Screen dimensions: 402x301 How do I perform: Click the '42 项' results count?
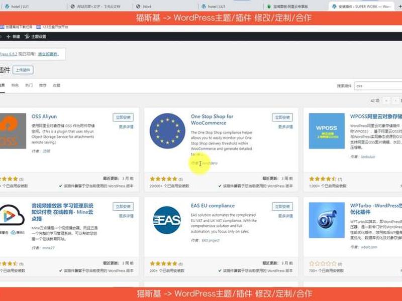coord(375,101)
